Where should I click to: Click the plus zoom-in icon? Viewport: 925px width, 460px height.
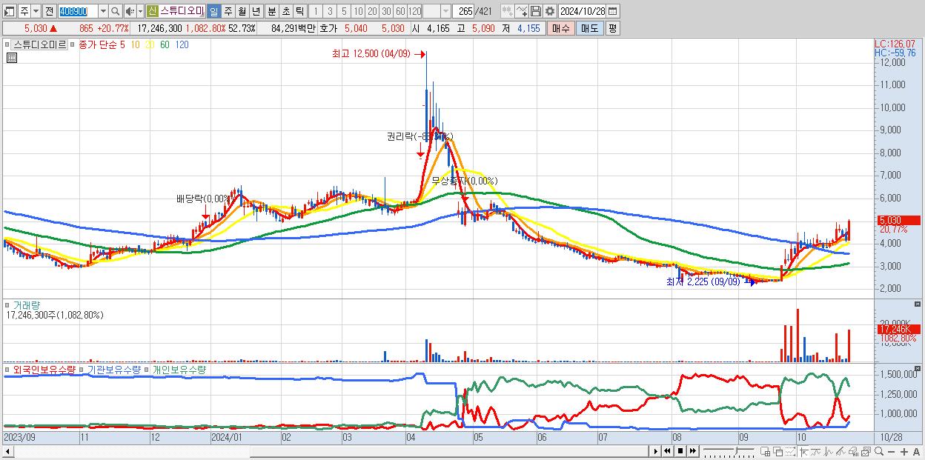pos(904,451)
